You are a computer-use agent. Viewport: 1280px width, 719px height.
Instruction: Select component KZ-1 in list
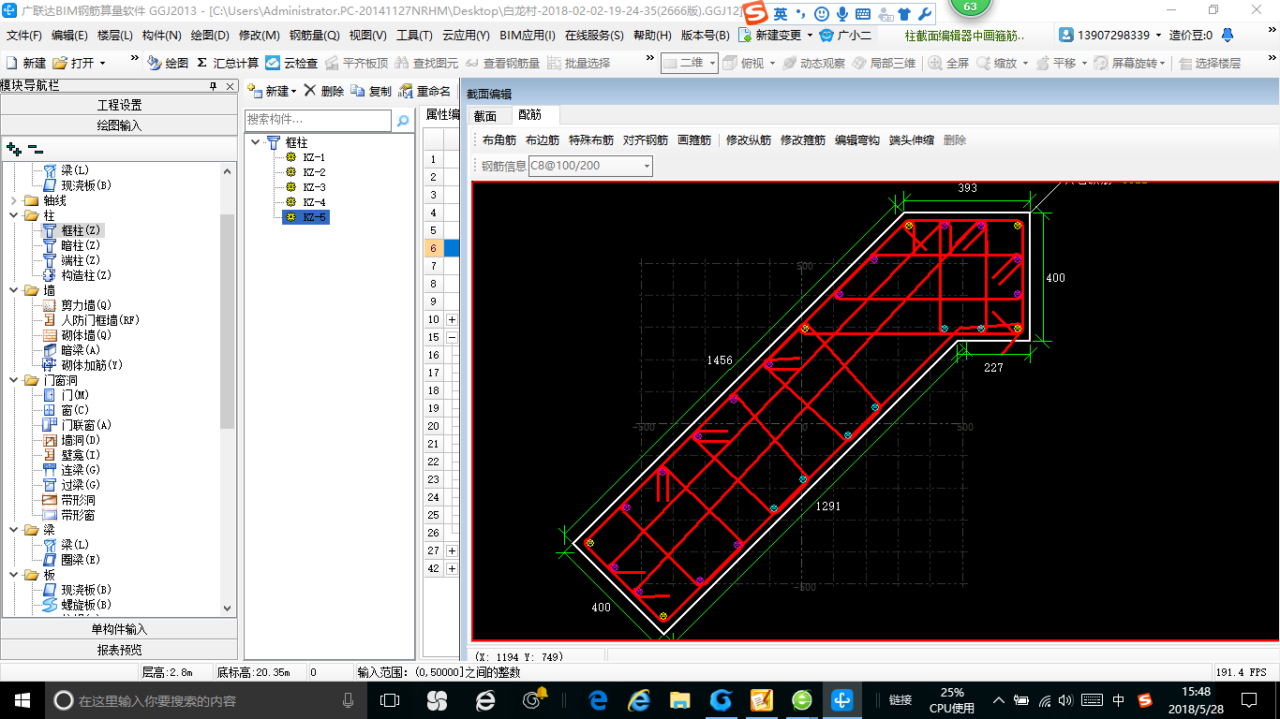pyautogui.click(x=314, y=157)
